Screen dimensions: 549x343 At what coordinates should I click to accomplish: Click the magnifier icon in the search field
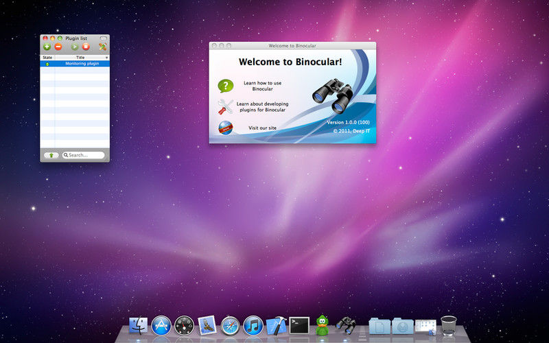tap(65, 155)
